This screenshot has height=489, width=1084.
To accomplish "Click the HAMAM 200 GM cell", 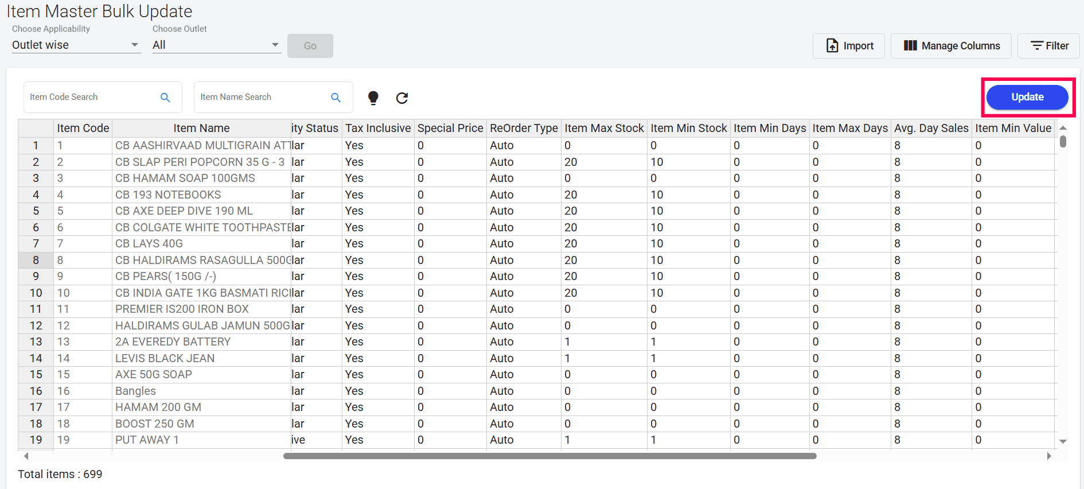I will [202, 407].
